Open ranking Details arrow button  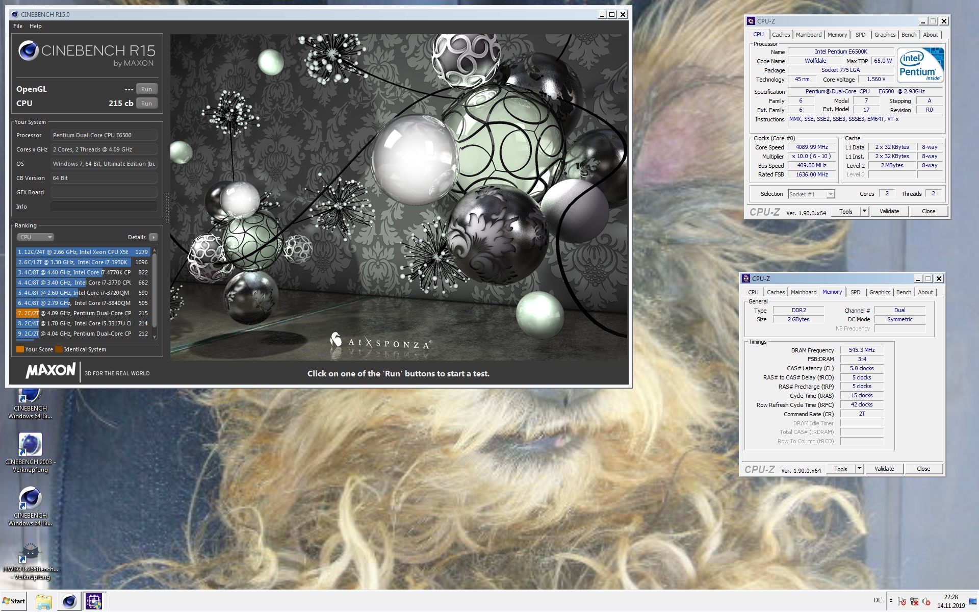(153, 237)
